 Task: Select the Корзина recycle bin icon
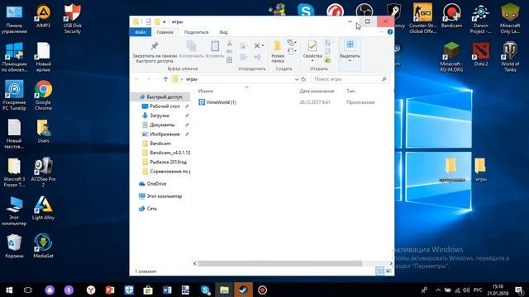tap(14, 247)
